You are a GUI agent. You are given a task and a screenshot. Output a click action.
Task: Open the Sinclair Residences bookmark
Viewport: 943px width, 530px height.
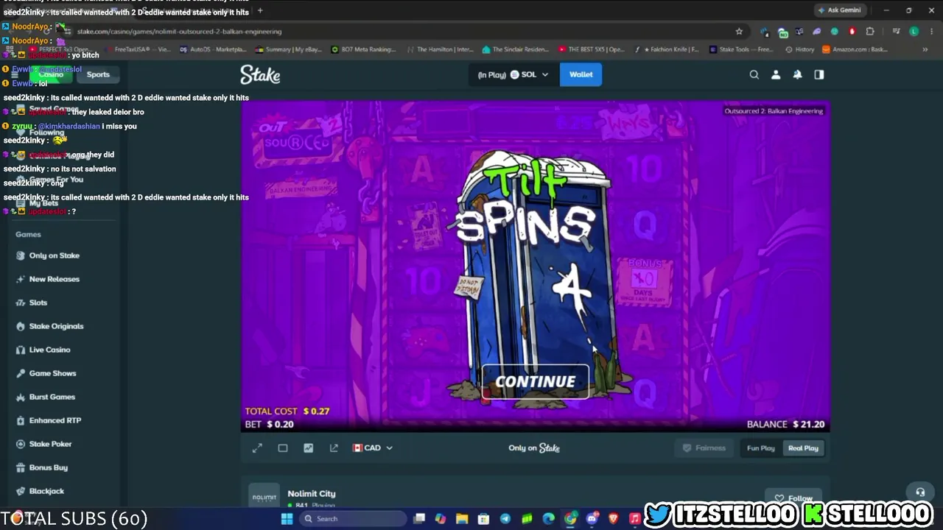(516, 49)
